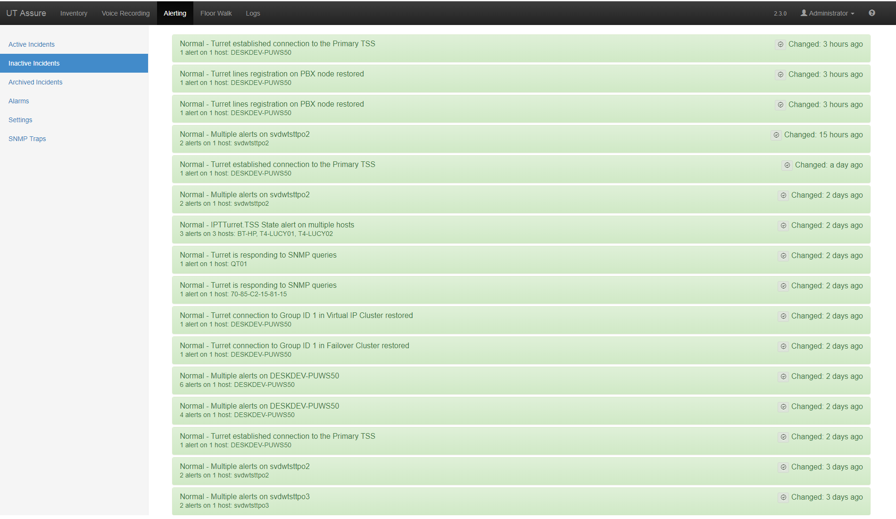Click check icon beside 'Changed: a day ago'
The height and width of the screenshot is (519, 896).
point(787,165)
